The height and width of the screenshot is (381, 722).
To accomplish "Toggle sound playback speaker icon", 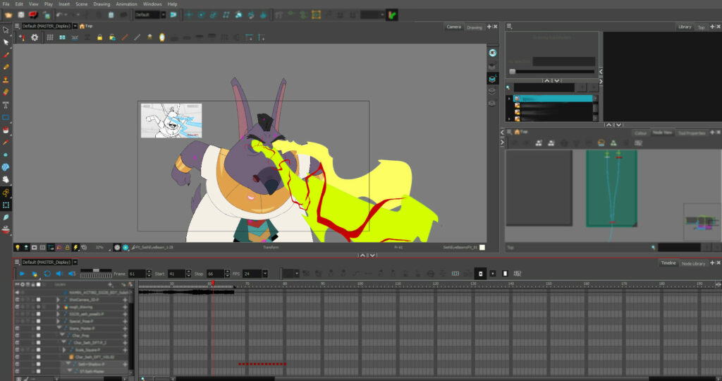I will click(x=59, y=274).
